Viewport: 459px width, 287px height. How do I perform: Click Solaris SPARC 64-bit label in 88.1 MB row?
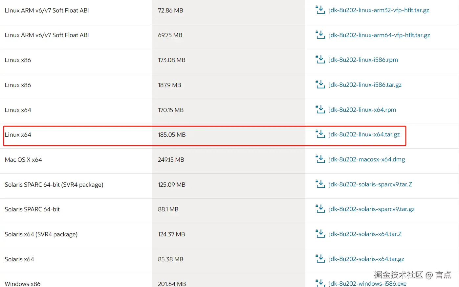coord(32,209)
